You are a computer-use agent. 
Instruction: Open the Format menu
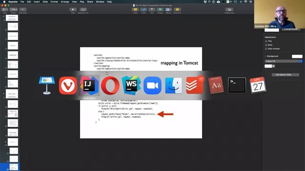pyautogui.click(x=54, y=2)
